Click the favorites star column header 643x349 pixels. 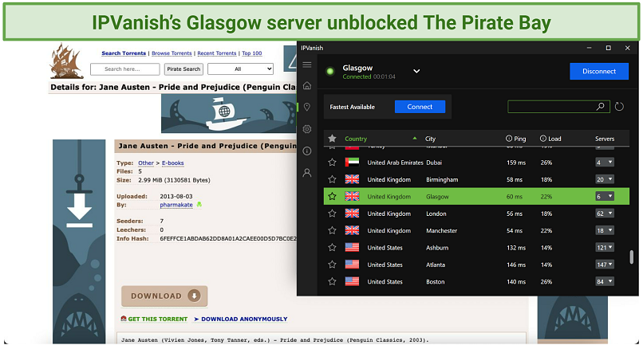click(332, 139)
